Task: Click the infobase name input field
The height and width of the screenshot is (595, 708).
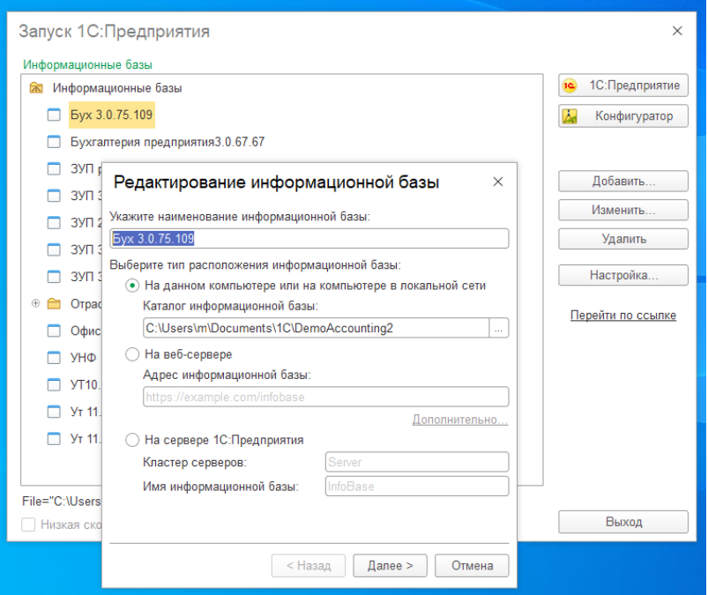Action: (x=309, y=238)
